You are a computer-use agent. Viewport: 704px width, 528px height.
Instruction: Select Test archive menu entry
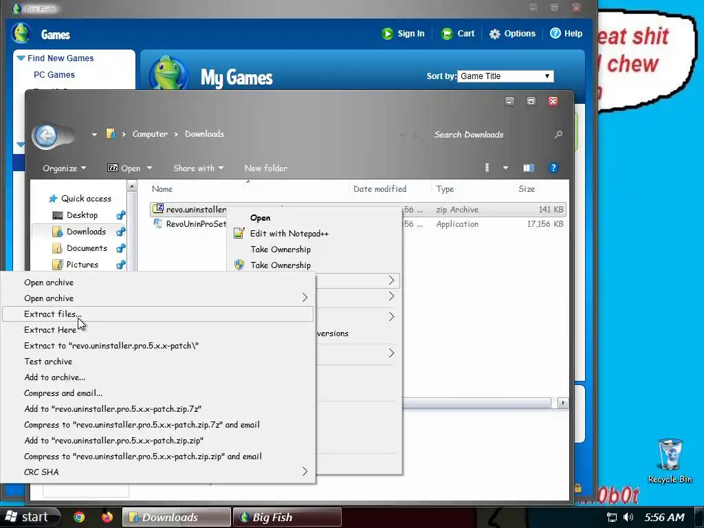tap(157, 362)
